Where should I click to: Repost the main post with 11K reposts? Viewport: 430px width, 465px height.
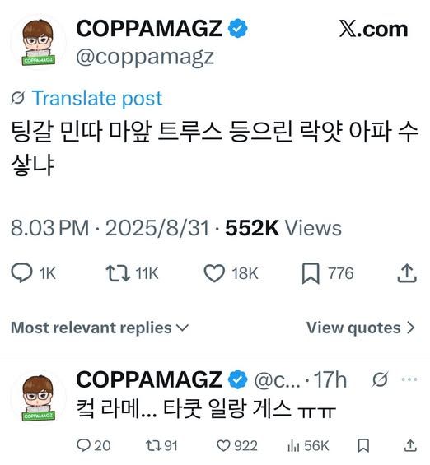click(118, 273)
